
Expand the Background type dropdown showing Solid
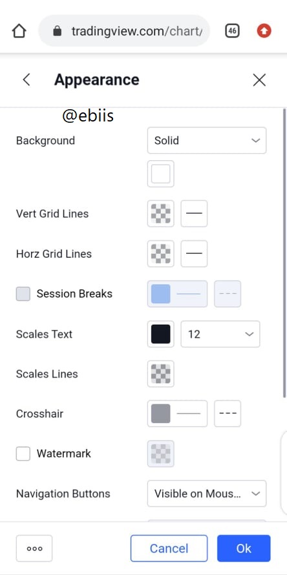point(207,140)
